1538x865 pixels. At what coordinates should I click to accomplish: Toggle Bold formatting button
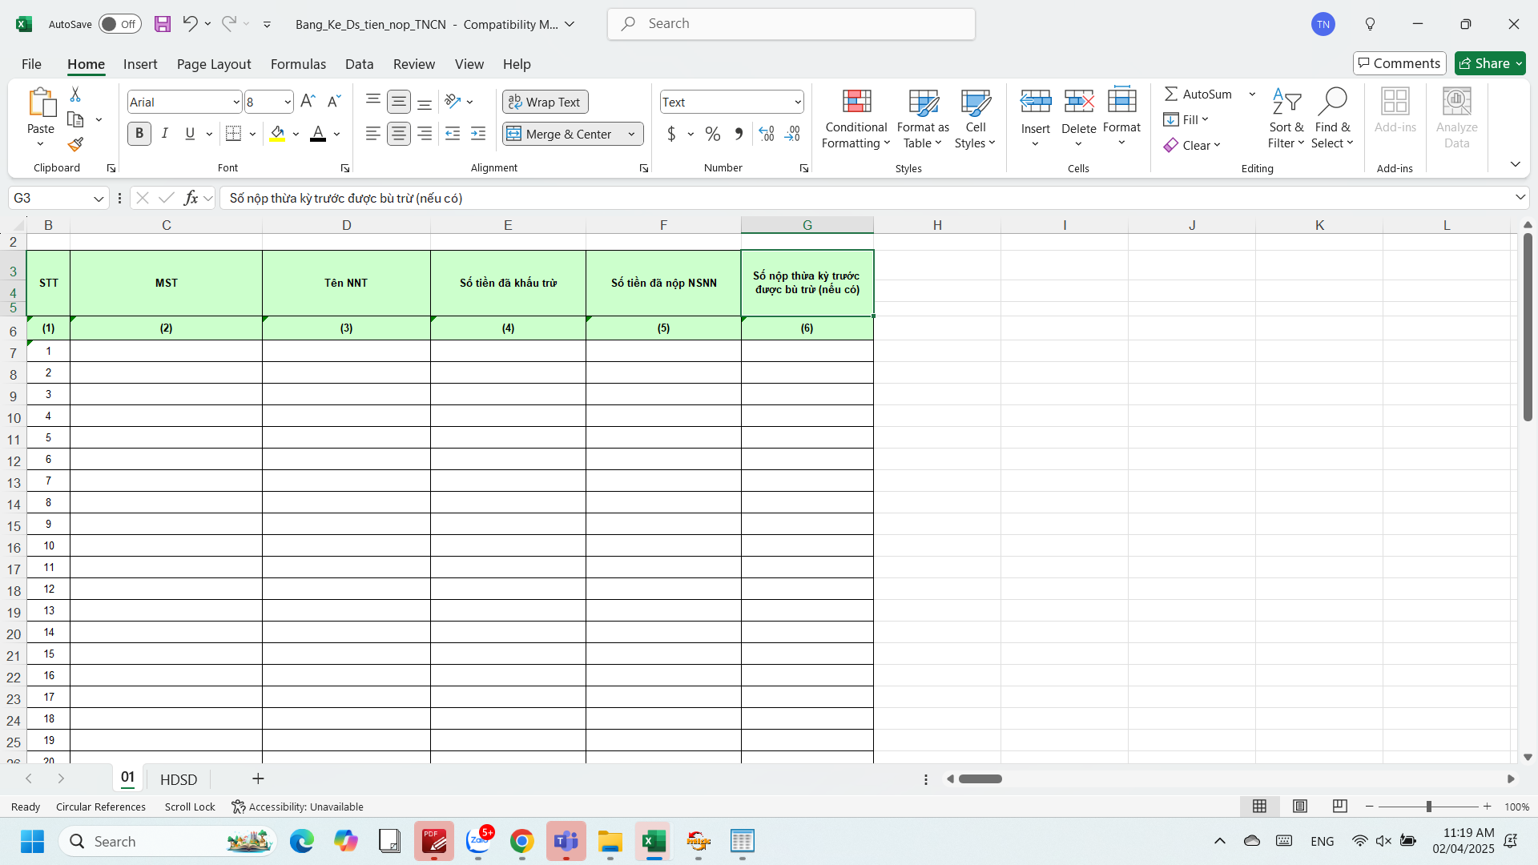coord(139,134)
